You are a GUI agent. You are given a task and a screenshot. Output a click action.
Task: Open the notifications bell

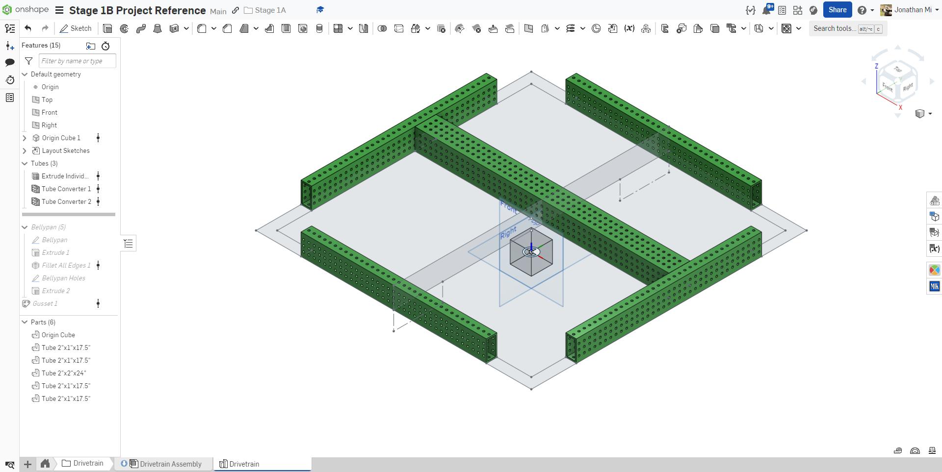pos(766,10)
